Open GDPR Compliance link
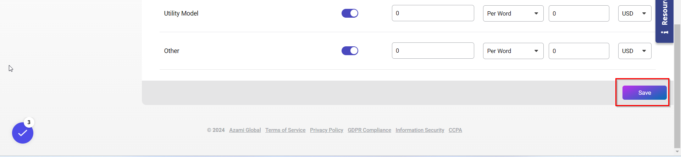The width and height of the screenshot is (681, 157). (x=369, y=130)
